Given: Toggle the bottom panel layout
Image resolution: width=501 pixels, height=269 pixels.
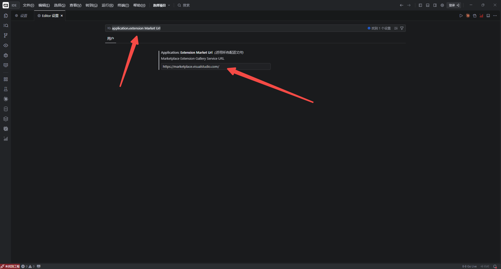Looking at the screenshot, I should point(428,5).
